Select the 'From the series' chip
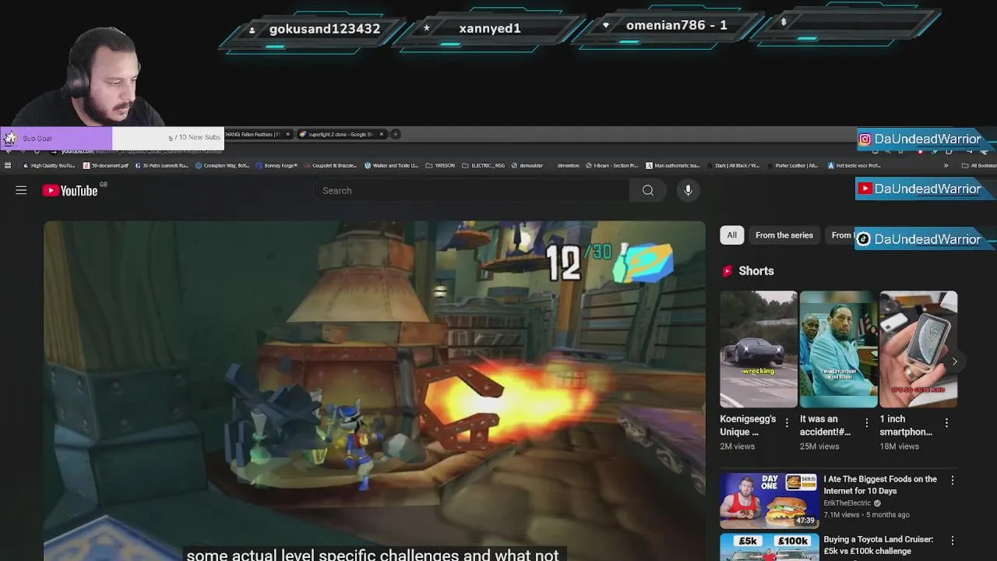 click(x=784, y=235)
